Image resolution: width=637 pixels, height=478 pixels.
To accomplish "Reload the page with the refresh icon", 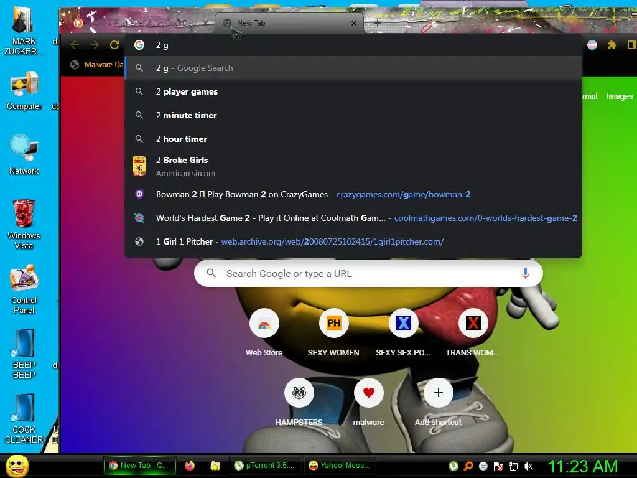I will click(x=114, y=45).
